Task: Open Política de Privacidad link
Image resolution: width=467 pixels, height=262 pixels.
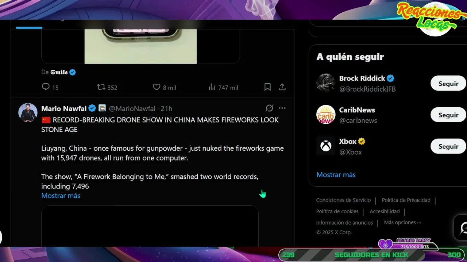Action: coord(406,200)
